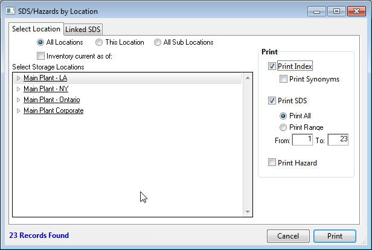372x250 pixels.
Task: Select Main Plant - NY location
Action: click(x=46, y=89)
